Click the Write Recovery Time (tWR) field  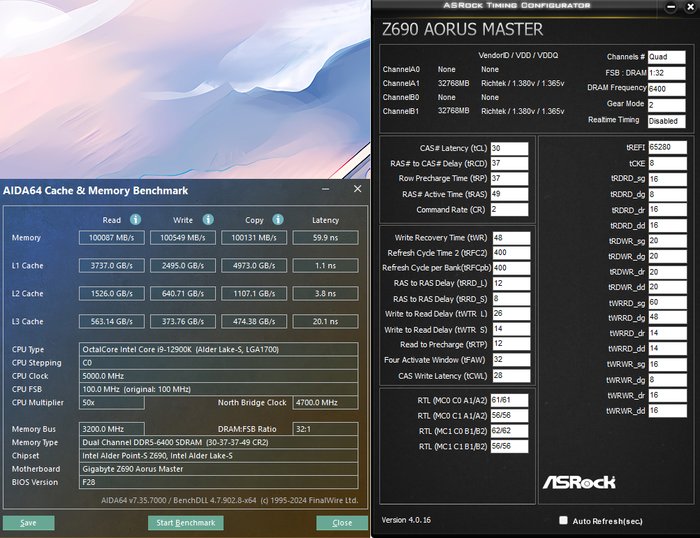coord(511,238)
